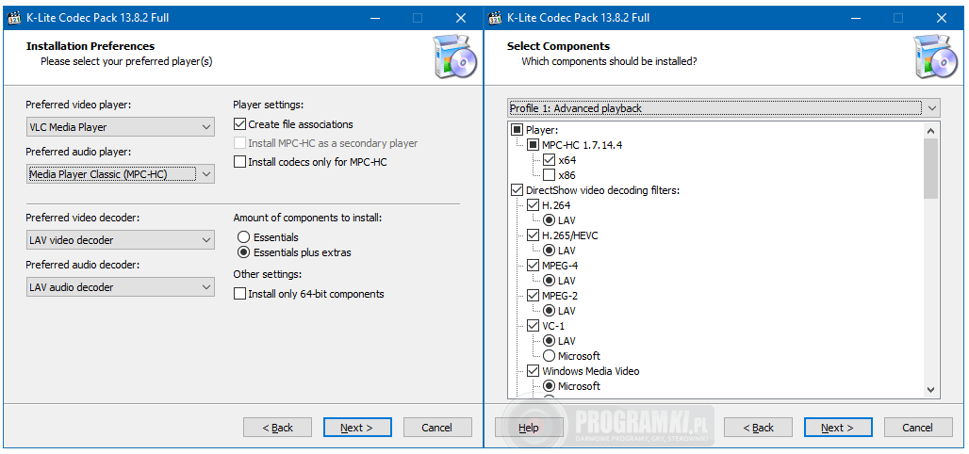
Task: Open the Preferred audio player dropdown
Action: 121,174
